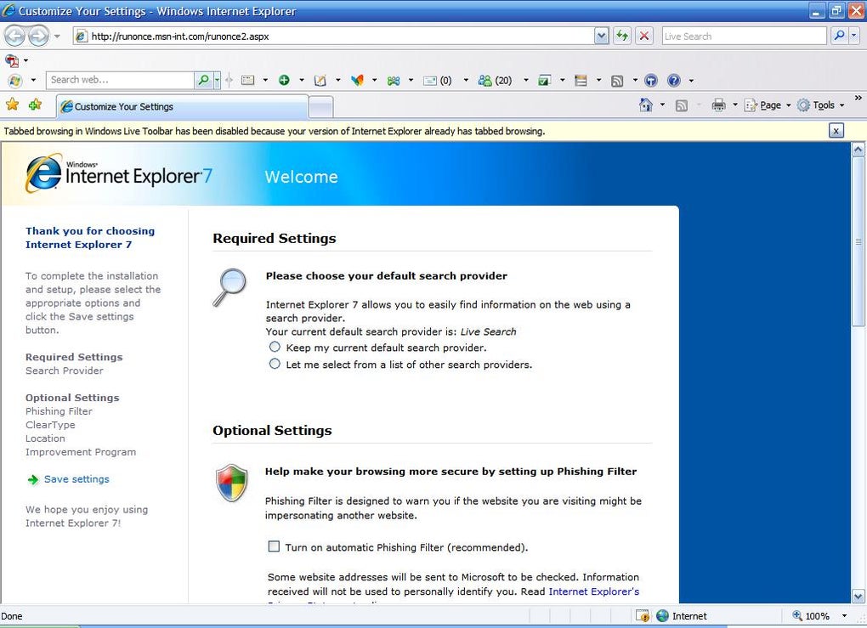
Task: Stop loading with the red X button
Action: click(x=644, y=37)
